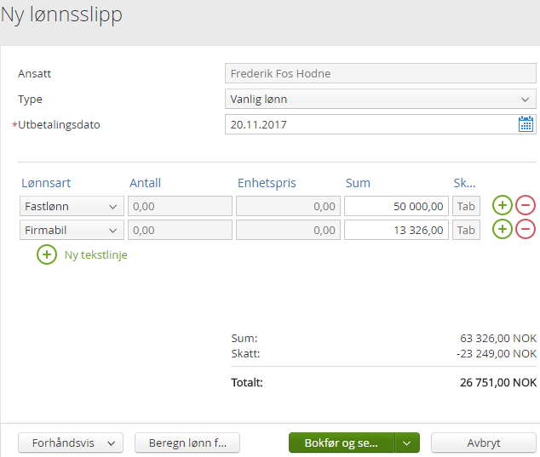Remove the Fastlønn row
The height and width of the screenshot is (457, 540).
click(x=526, y=206)
